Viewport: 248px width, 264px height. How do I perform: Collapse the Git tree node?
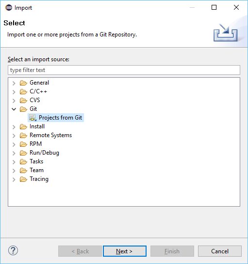[x=14, y=109]
